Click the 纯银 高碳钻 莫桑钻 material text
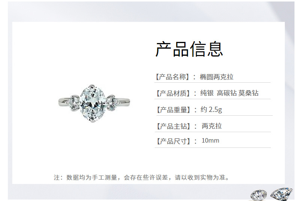The height and width of the screenshot is (201, 296). 229,93
